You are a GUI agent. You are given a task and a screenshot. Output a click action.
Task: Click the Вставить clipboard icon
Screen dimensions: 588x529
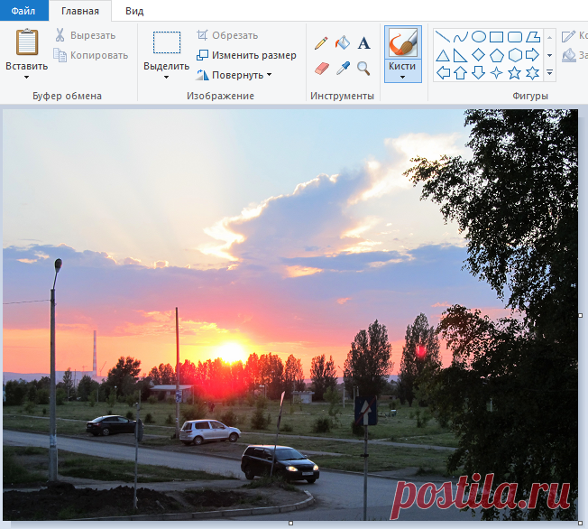[27, 42]
